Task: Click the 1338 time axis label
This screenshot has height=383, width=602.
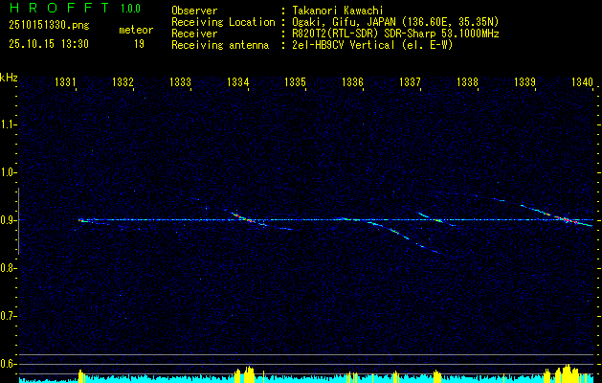Action: [x=468, y=81]
